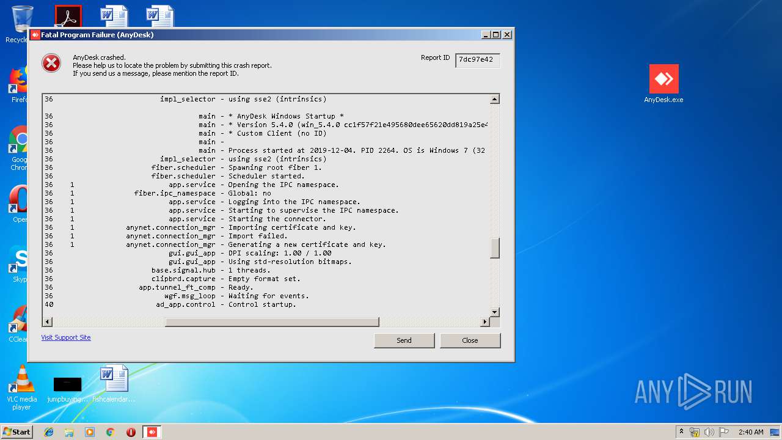Click the log line "Scheduler started."
This screenshot has width=782, height=440.
tap(266, 176)
